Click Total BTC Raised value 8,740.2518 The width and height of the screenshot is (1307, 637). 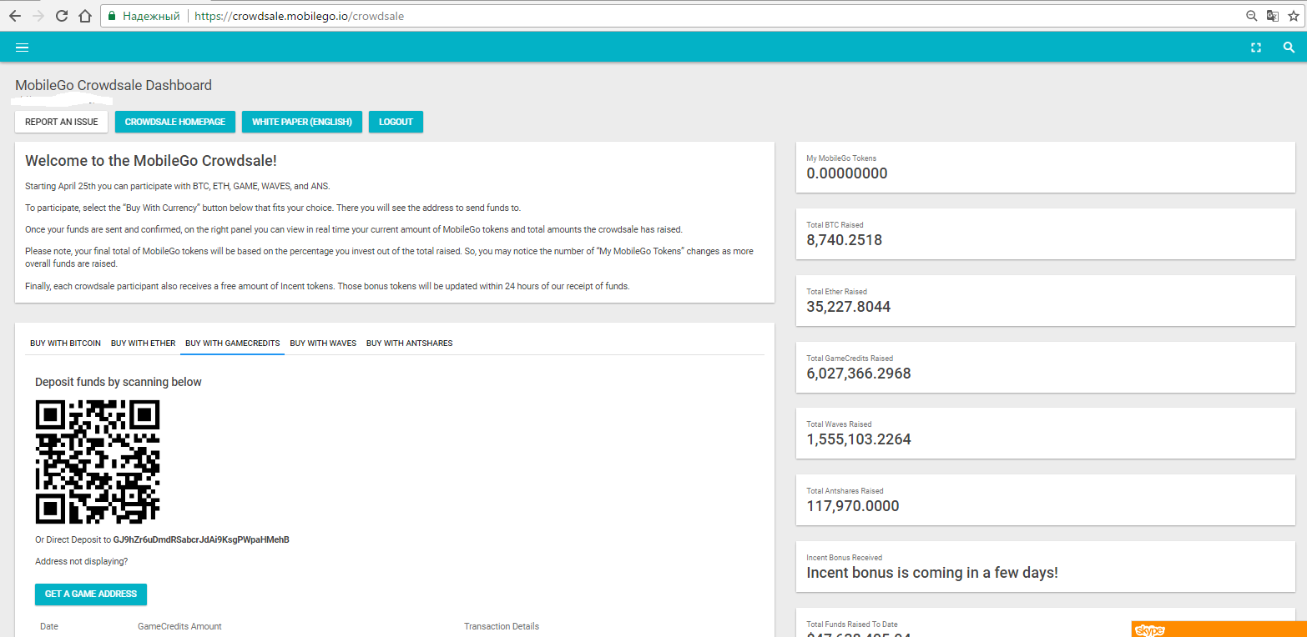click(x=844, y=240)
